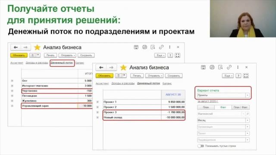The image size is (276, 155).
Task: Click Сохранить button in front window
Action: (x=173, y=76)
